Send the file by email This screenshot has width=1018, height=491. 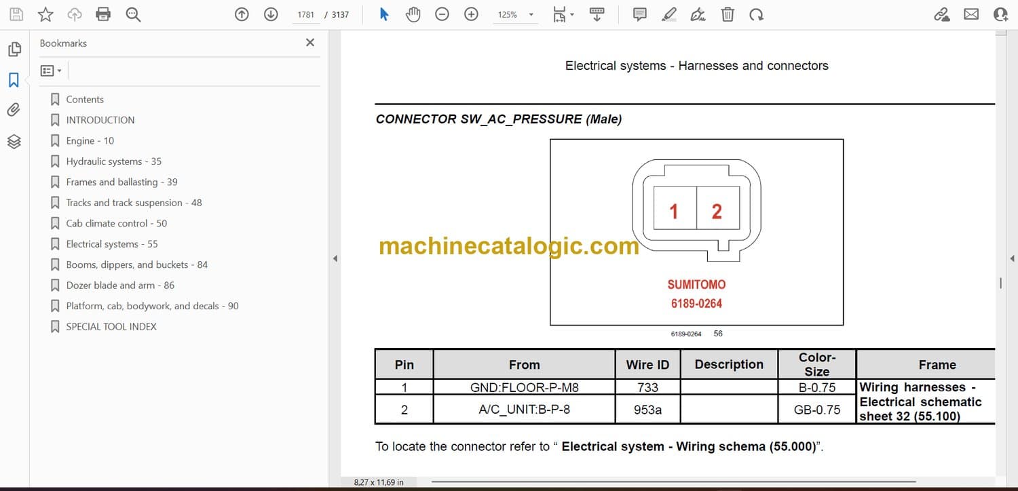[971, 14]
